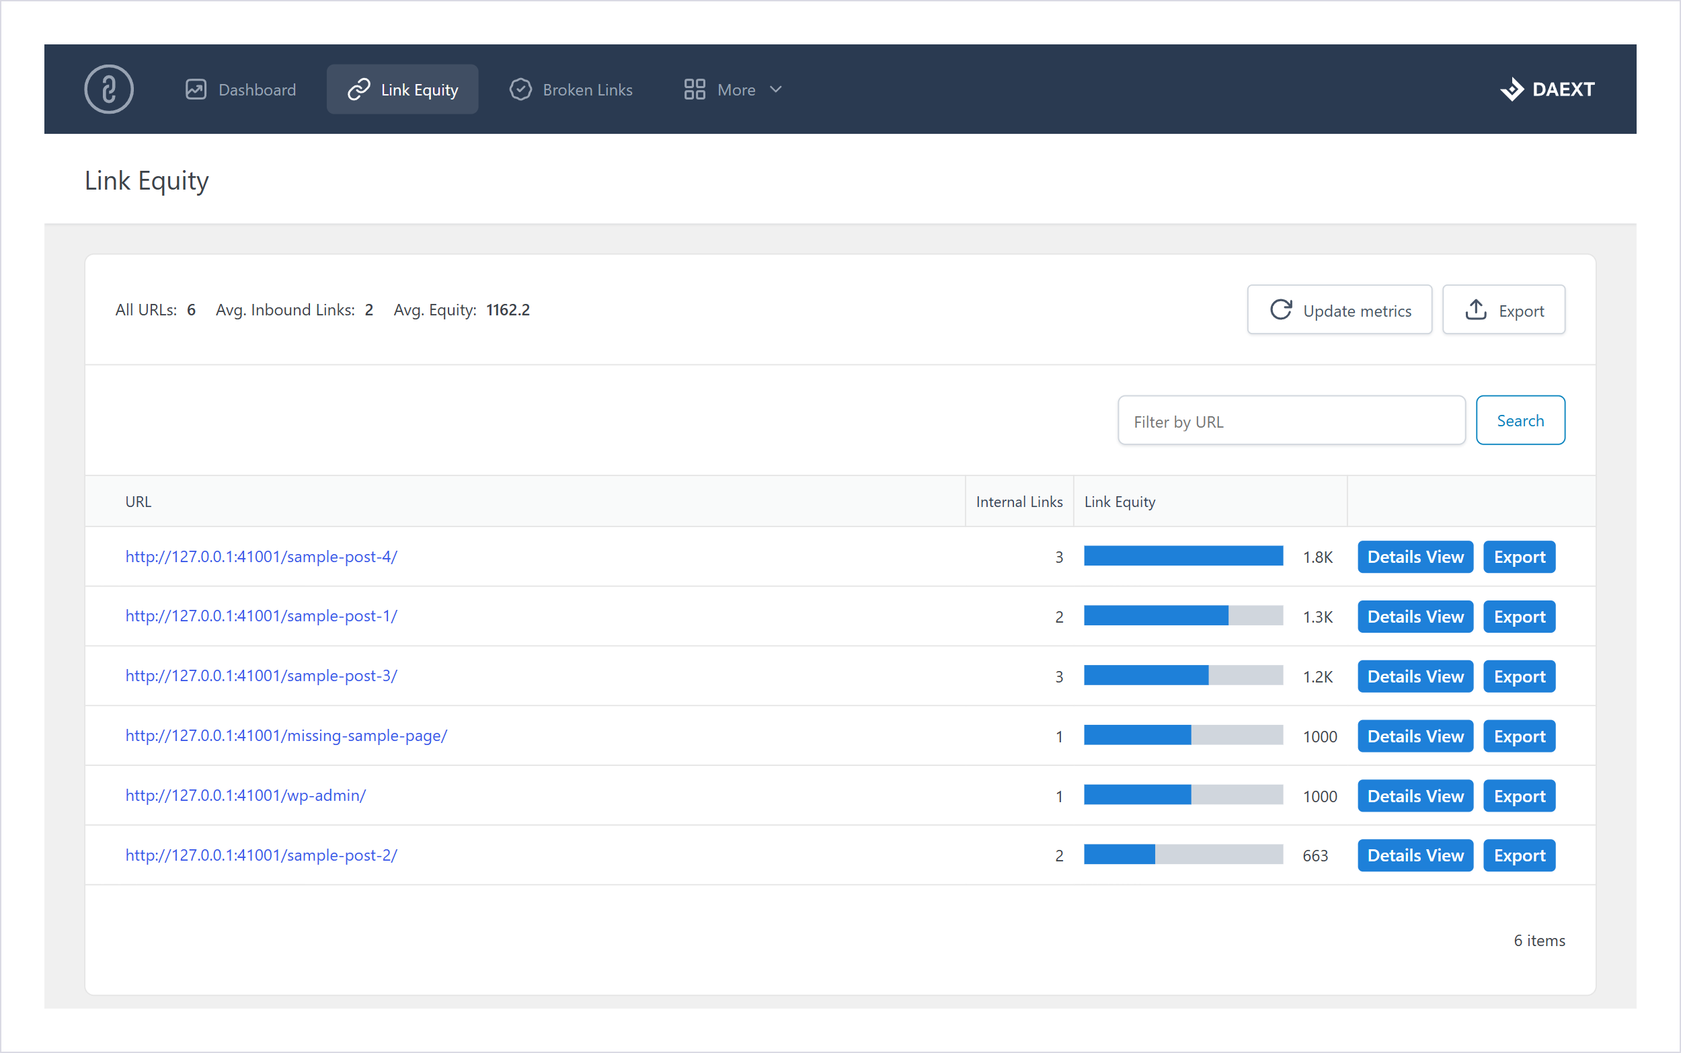Viewport: 1681px width, 1053px height.
Task: Open the Dashboard menu item
Action: pyautogui.click(x=241, y=89)
